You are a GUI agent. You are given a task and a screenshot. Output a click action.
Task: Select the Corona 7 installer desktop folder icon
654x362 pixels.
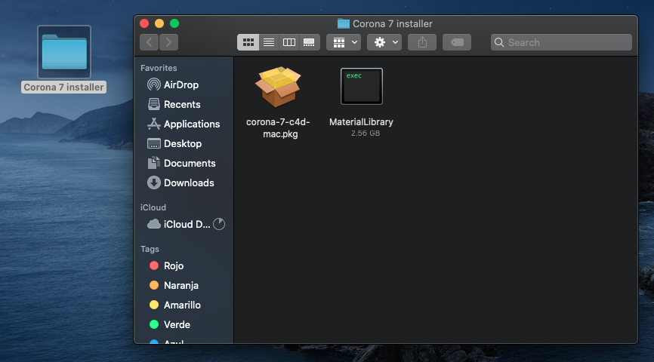64,52
